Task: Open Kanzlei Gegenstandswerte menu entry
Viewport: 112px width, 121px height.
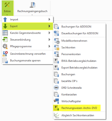Action: 27,33
